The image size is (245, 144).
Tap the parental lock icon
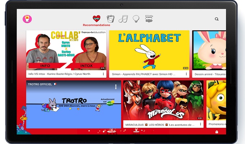217,132
